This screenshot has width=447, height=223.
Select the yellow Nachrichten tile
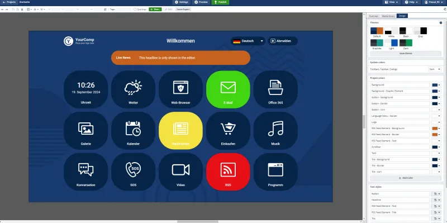(x=180, y=131)
